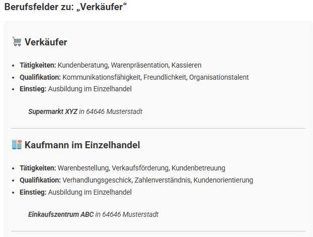The height and width of the screenshot is (237, 313).
Task: Click the word Organisationstalent
Action: coord(219,77)
